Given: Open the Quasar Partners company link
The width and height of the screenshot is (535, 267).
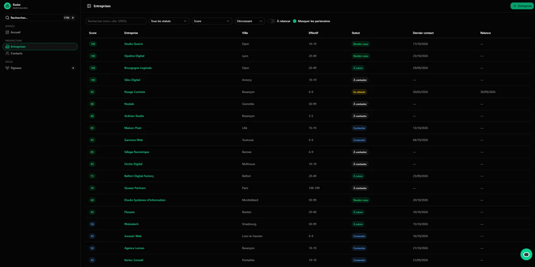Looking at the screenshot, I should tap(135, 188).
